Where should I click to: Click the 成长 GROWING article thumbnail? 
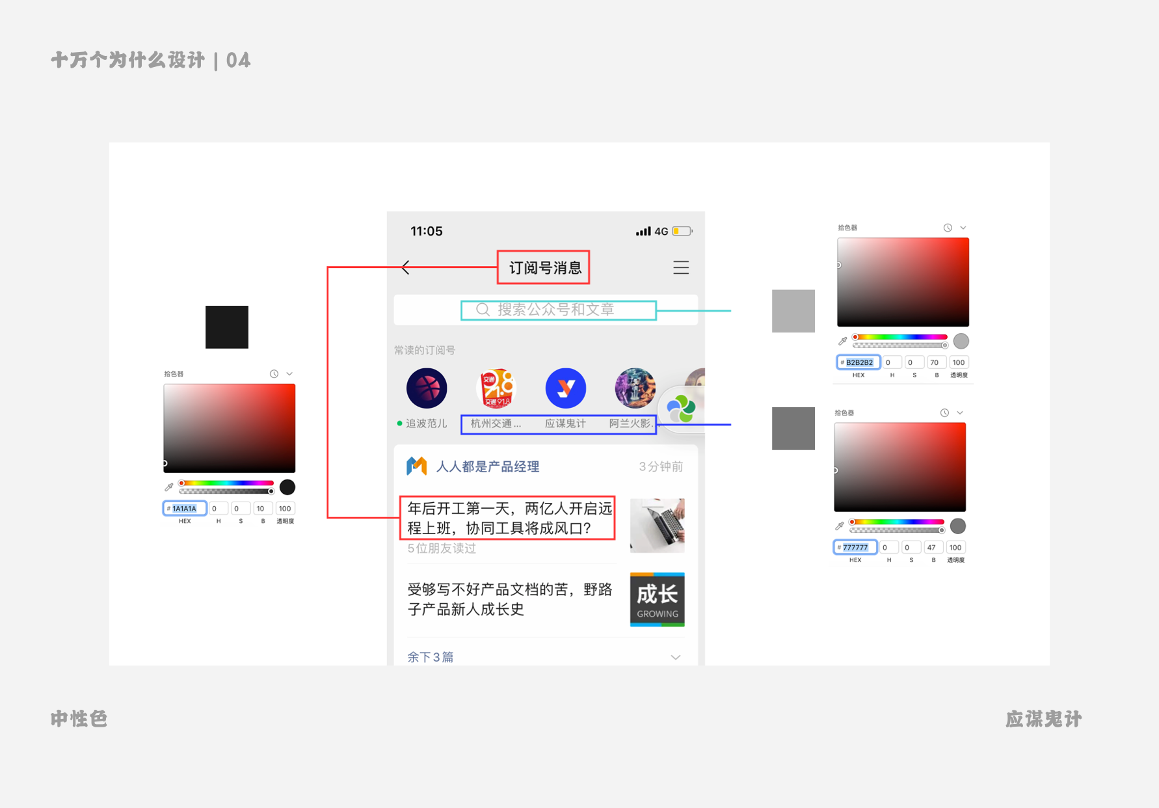(x=657, y=599)
